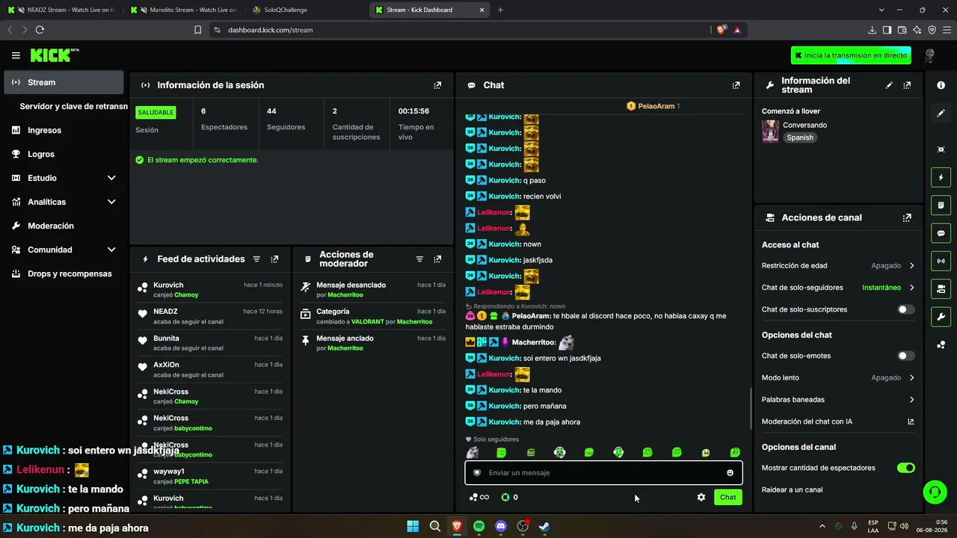Image resolution: width=957 pixels, height=538 pixels.
Task: Click the green Chat send button
Action: tap(727, 497)
